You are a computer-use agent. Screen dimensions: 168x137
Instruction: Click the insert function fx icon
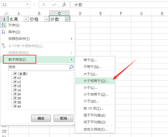click(x=64, y=5)
